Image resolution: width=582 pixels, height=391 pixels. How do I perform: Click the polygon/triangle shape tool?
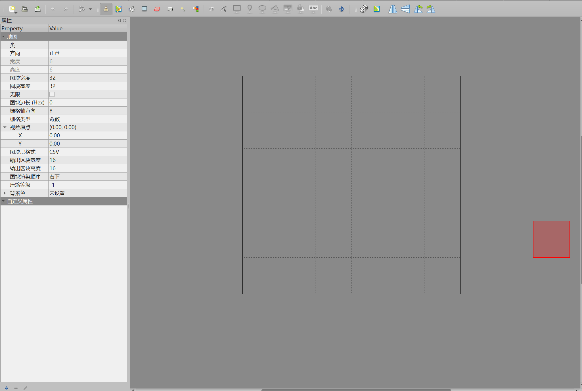point(275,7)
